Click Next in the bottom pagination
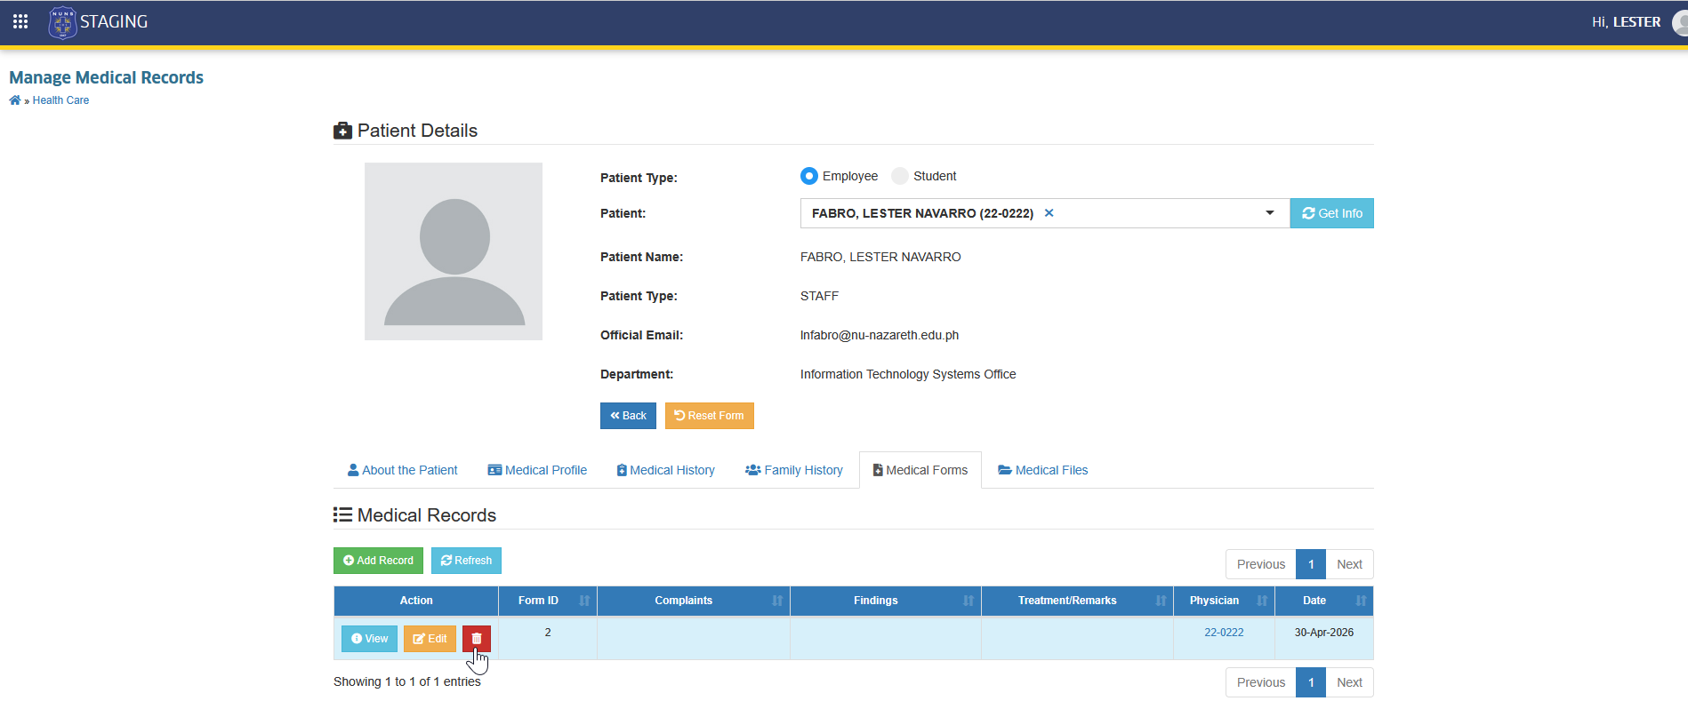The width and height of the screenshot is (1688, 709). click(x=1349, y=682)
